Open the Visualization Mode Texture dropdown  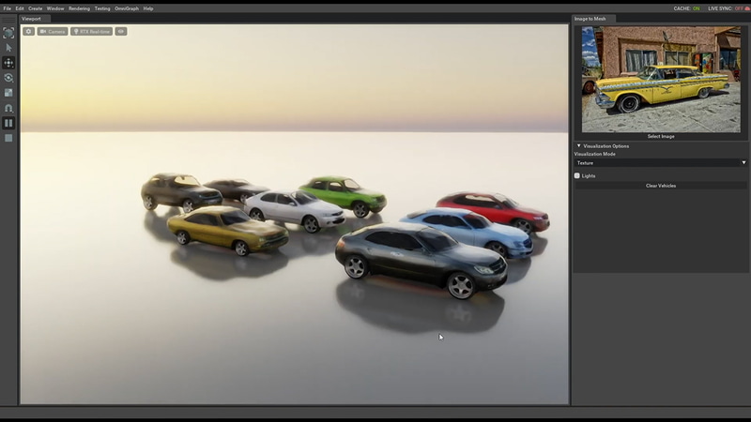[661, 163]
